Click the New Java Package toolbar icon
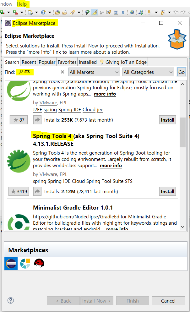The height and width of the screenshot is (312, 190). click(30, 12)
